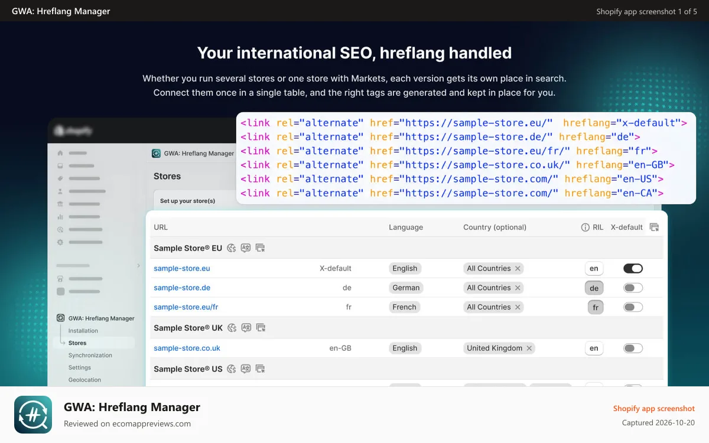Screen dimensions: 709x443
Task: Click the Hreflang Manager app icon in page header
Action: [x=156, y=154]
